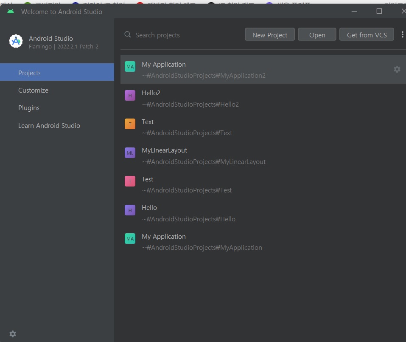Open the Test project name
Screen dimensions: 406x342
[x=147, y=179]
